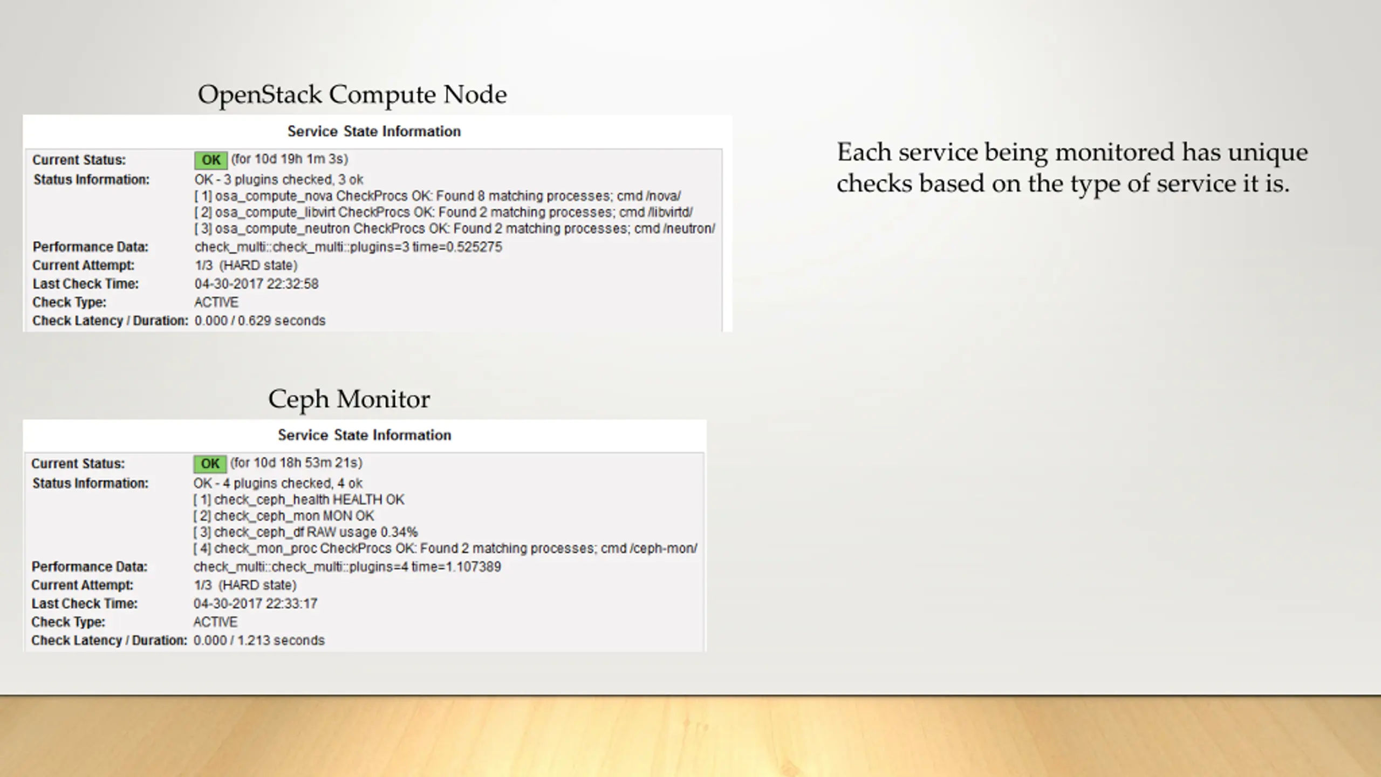The height and width of the screenshot is (777, 1381).
Task: Click the osa_compute_nova CheckProcs line
Action: coord(437,196)
